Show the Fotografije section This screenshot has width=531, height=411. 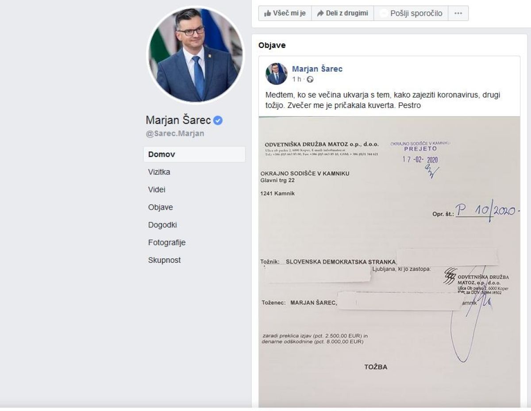[166, 243]
